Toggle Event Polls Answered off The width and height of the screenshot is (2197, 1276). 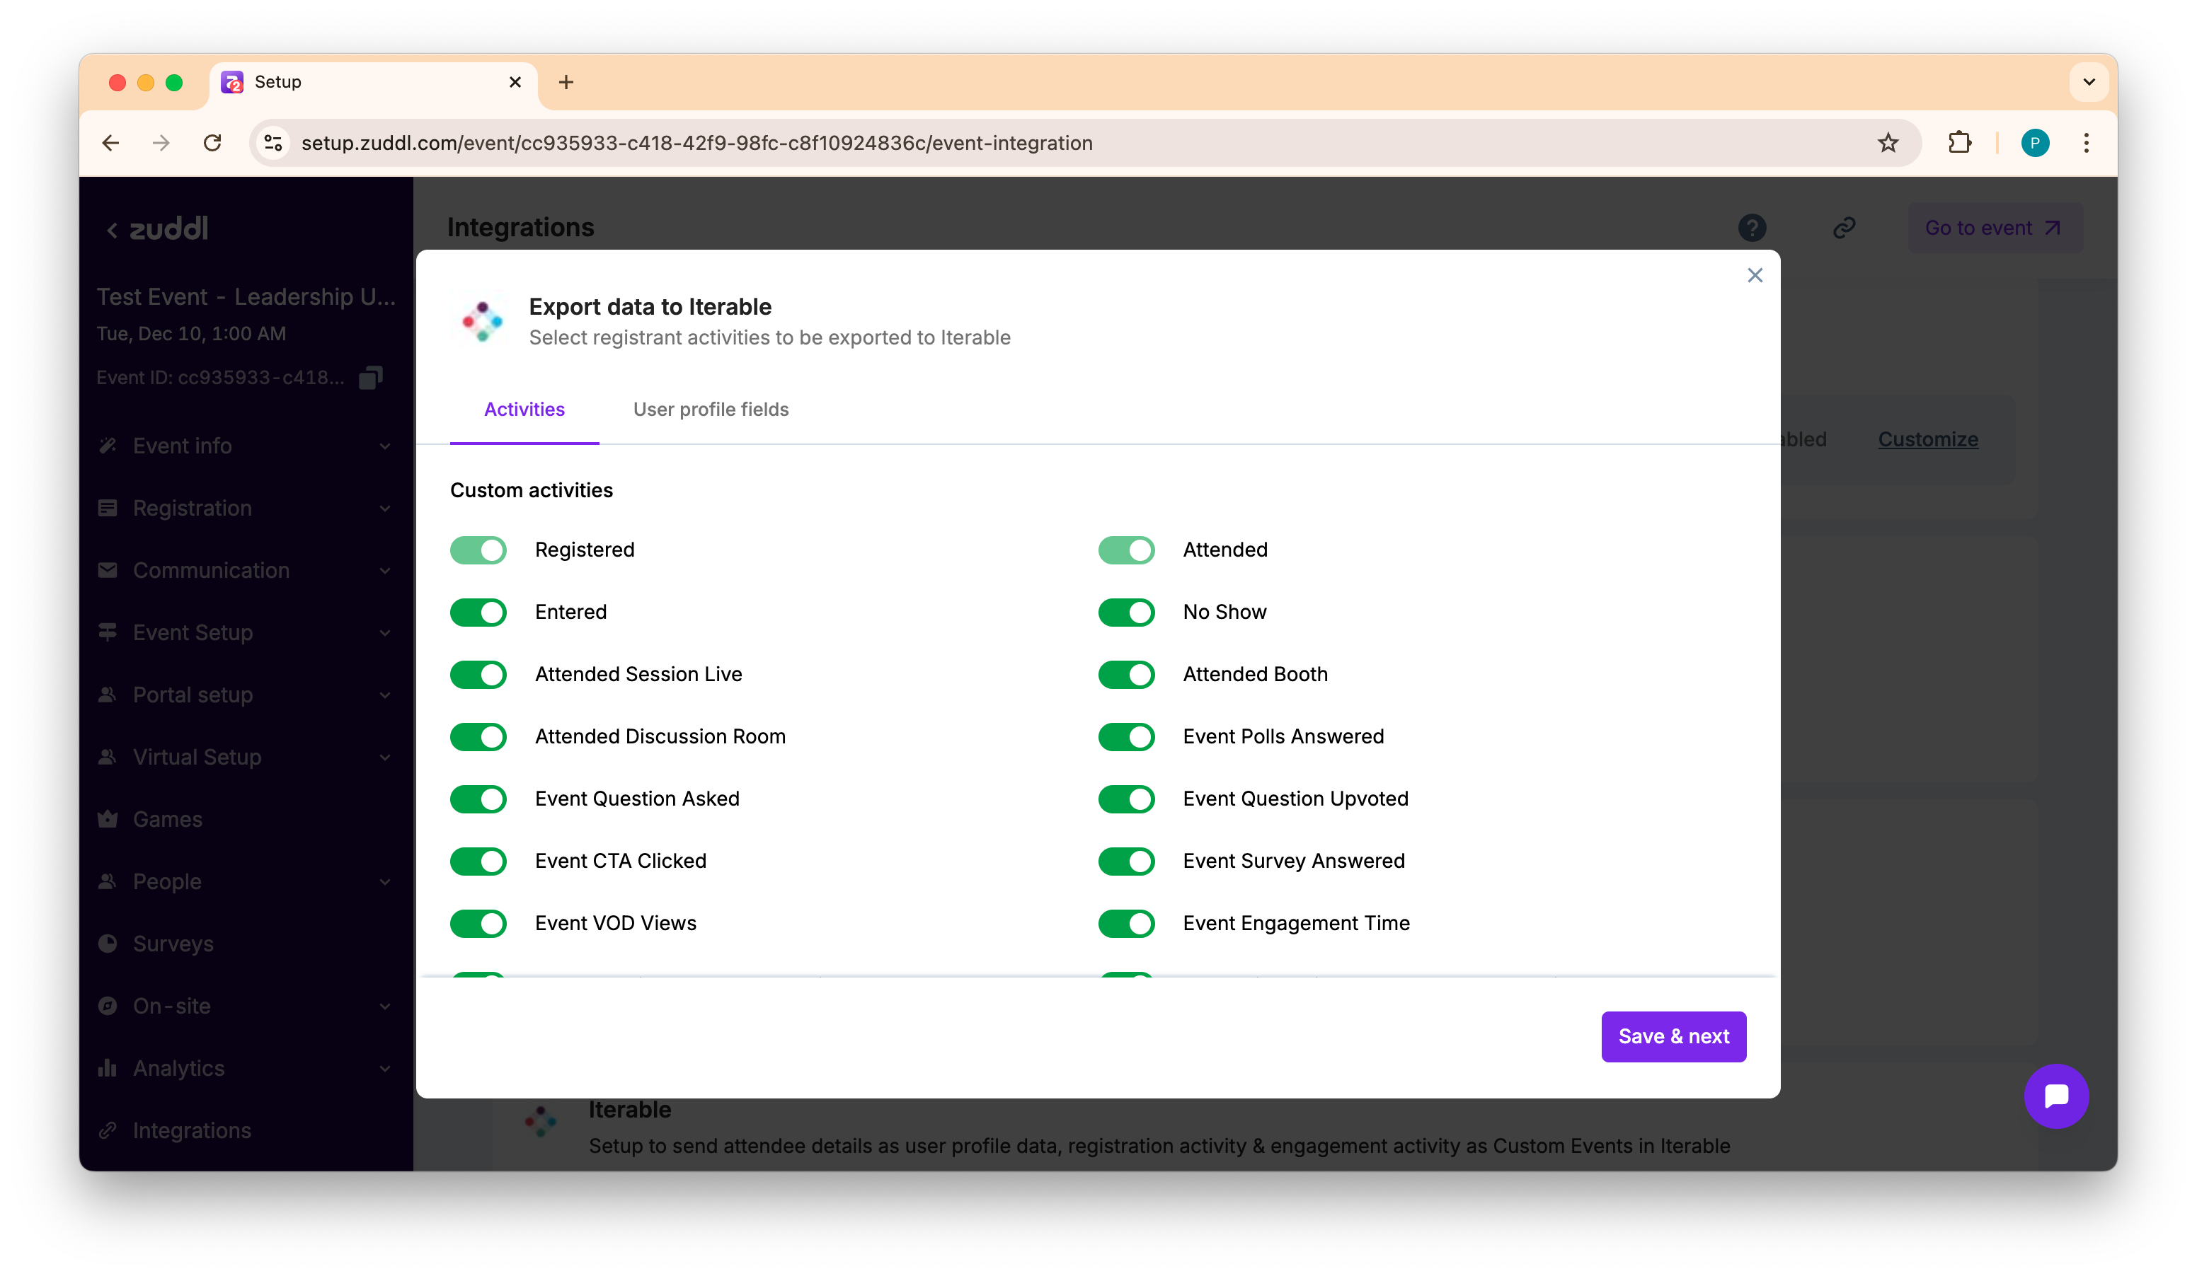pos(1125,737)
